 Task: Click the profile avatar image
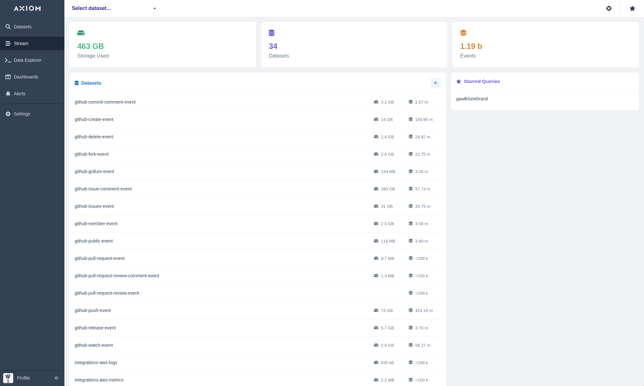click(x=8, y=378)
